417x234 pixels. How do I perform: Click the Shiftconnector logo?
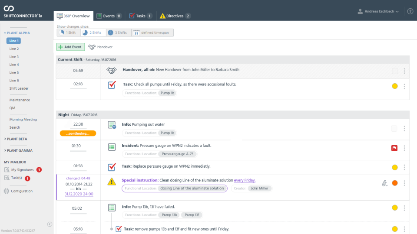[x=23, y=12]
